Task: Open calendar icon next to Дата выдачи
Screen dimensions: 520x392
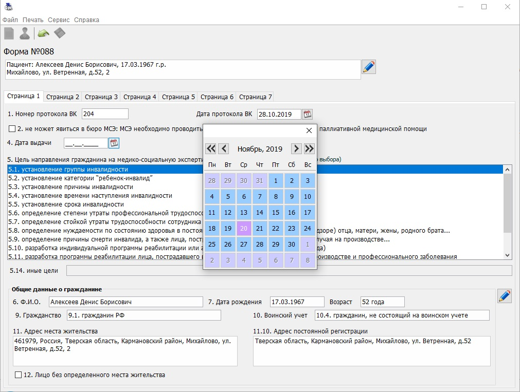Action: 114,143
